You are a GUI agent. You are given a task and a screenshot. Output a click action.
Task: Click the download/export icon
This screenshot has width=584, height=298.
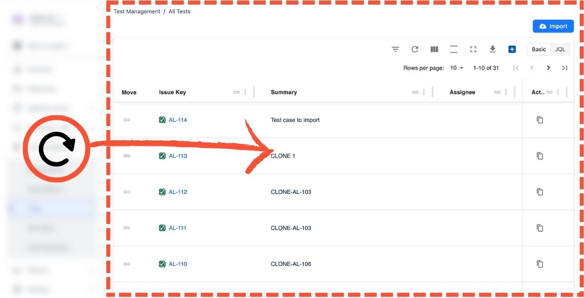492,49
